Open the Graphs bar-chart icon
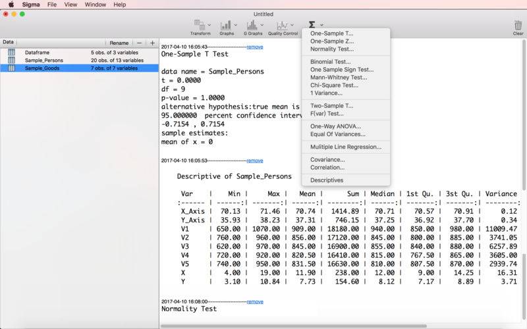 [x=225, y=25]
